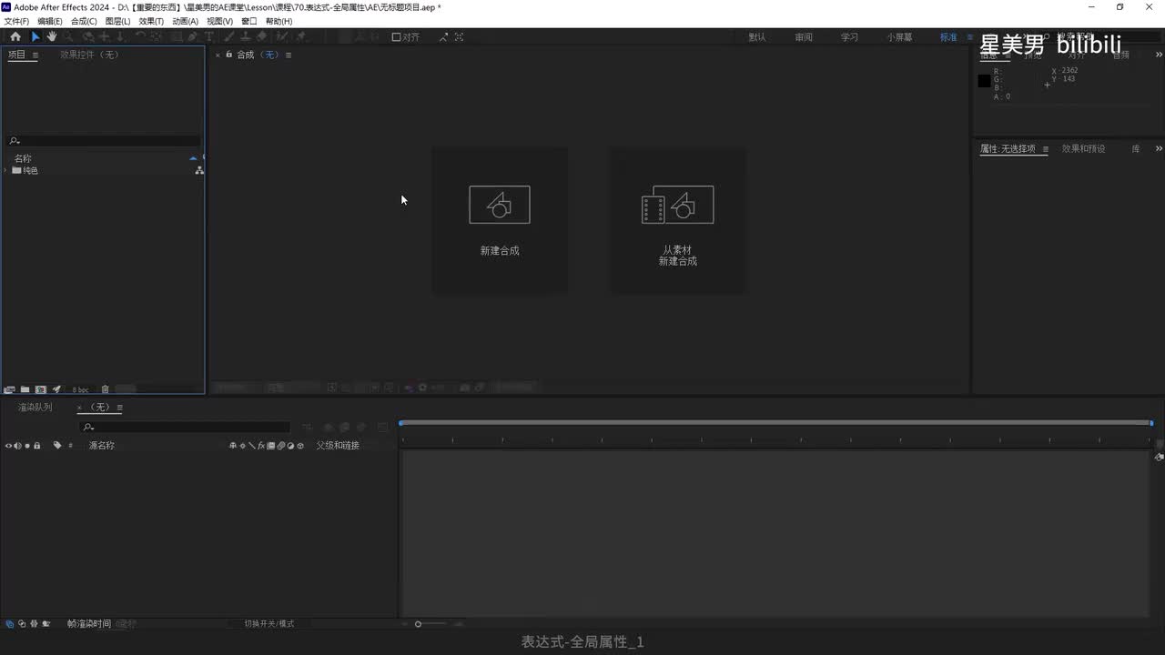This screenshot has height=655, width=1165.
Task: Switch to the 渲染队列 tab
Action: tap(35, 408)
